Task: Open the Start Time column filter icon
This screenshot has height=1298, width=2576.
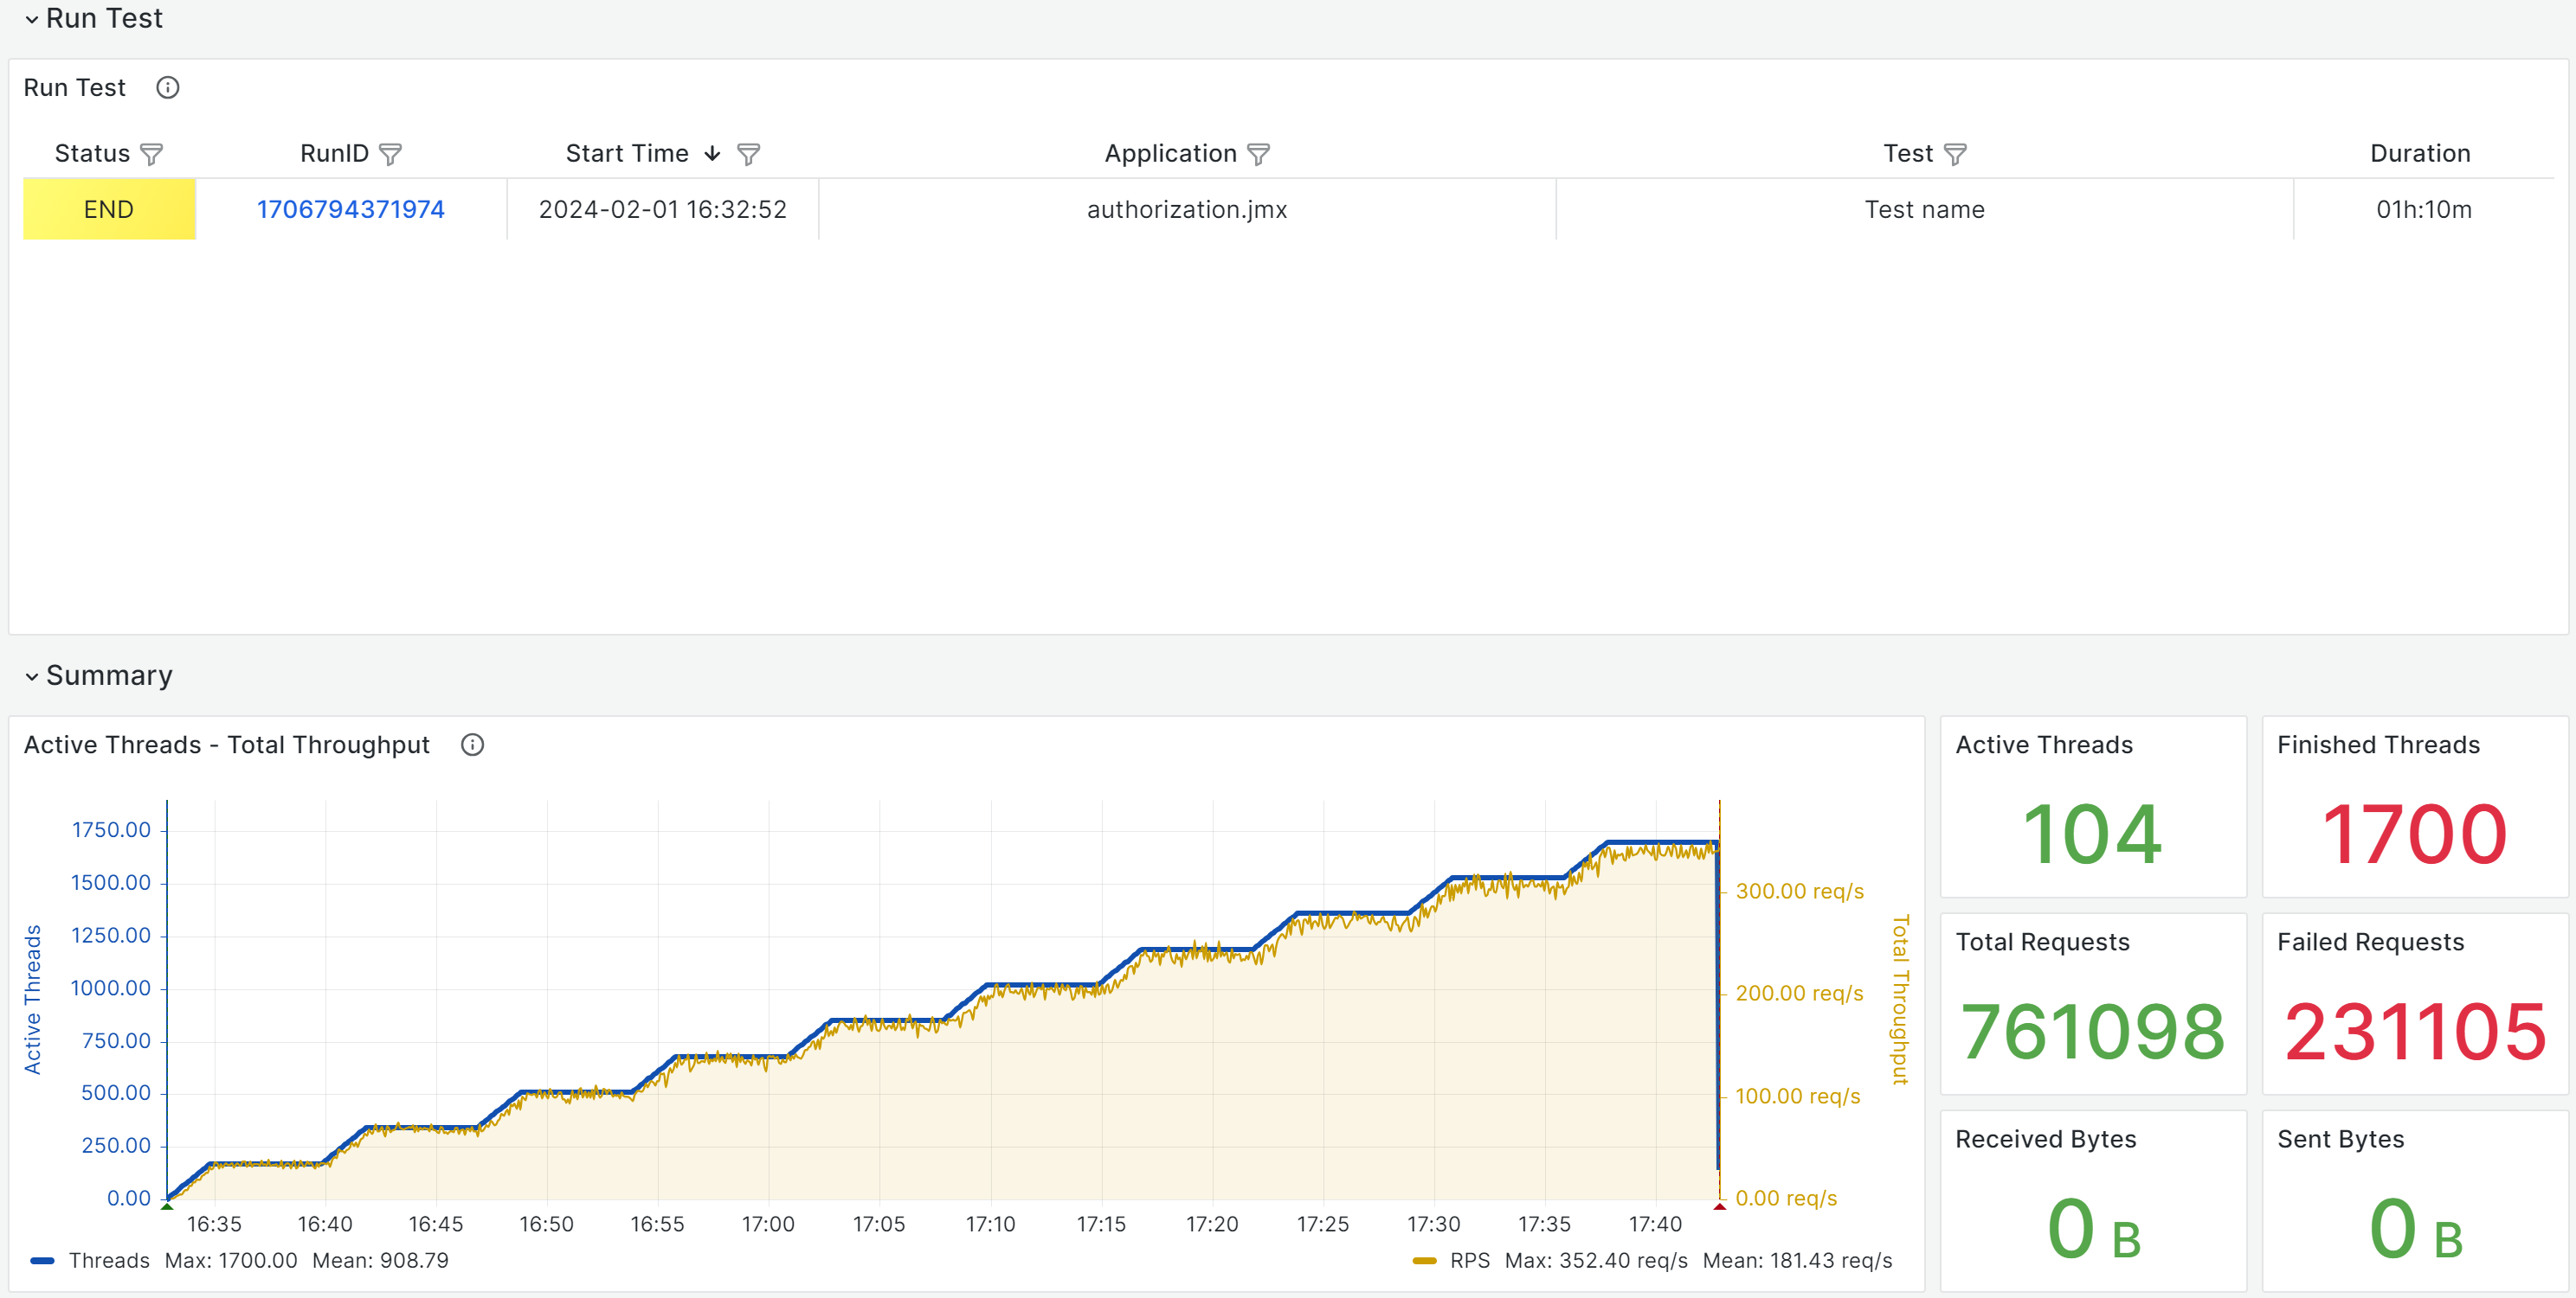Action: click(748, 154)
